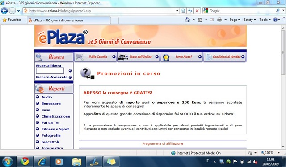Open the Audio department link
This screenshot has width=286, height=167.
pyautogui.click(x=46, y=97)
